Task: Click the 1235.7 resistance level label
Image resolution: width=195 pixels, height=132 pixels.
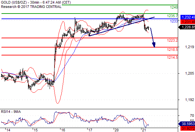Action: 173,16
